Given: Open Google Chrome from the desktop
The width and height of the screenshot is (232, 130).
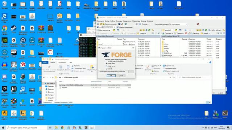Looking at the screenshot, I should (4, 29).
